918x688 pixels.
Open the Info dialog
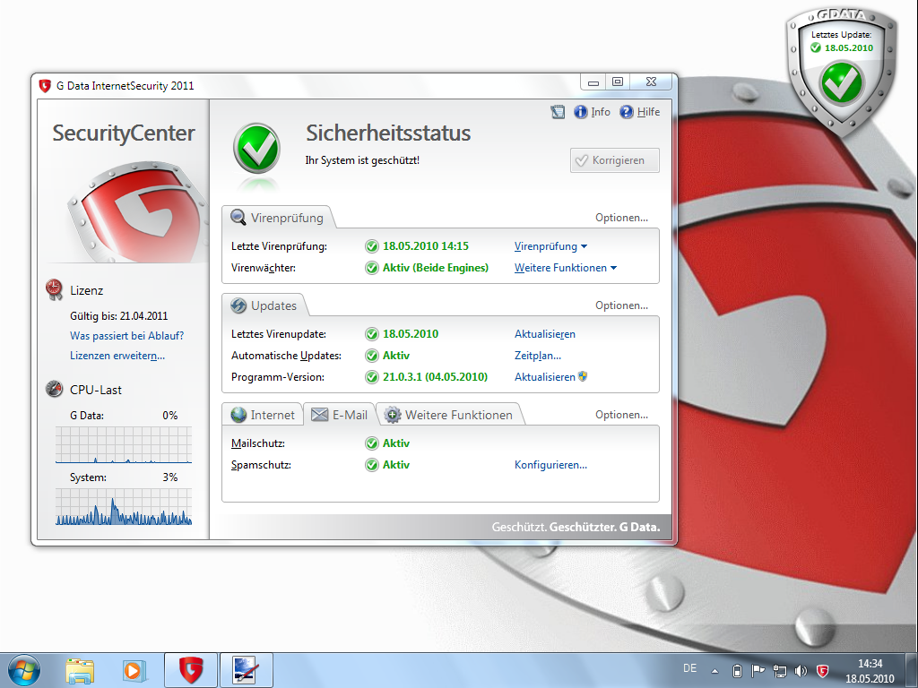click(x=592, y=112)
